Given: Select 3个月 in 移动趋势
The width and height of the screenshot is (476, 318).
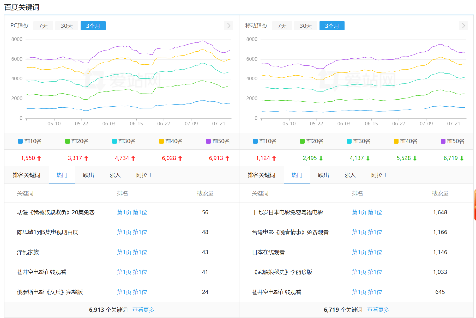Looking at the screenshot, I should coord(332,26).
